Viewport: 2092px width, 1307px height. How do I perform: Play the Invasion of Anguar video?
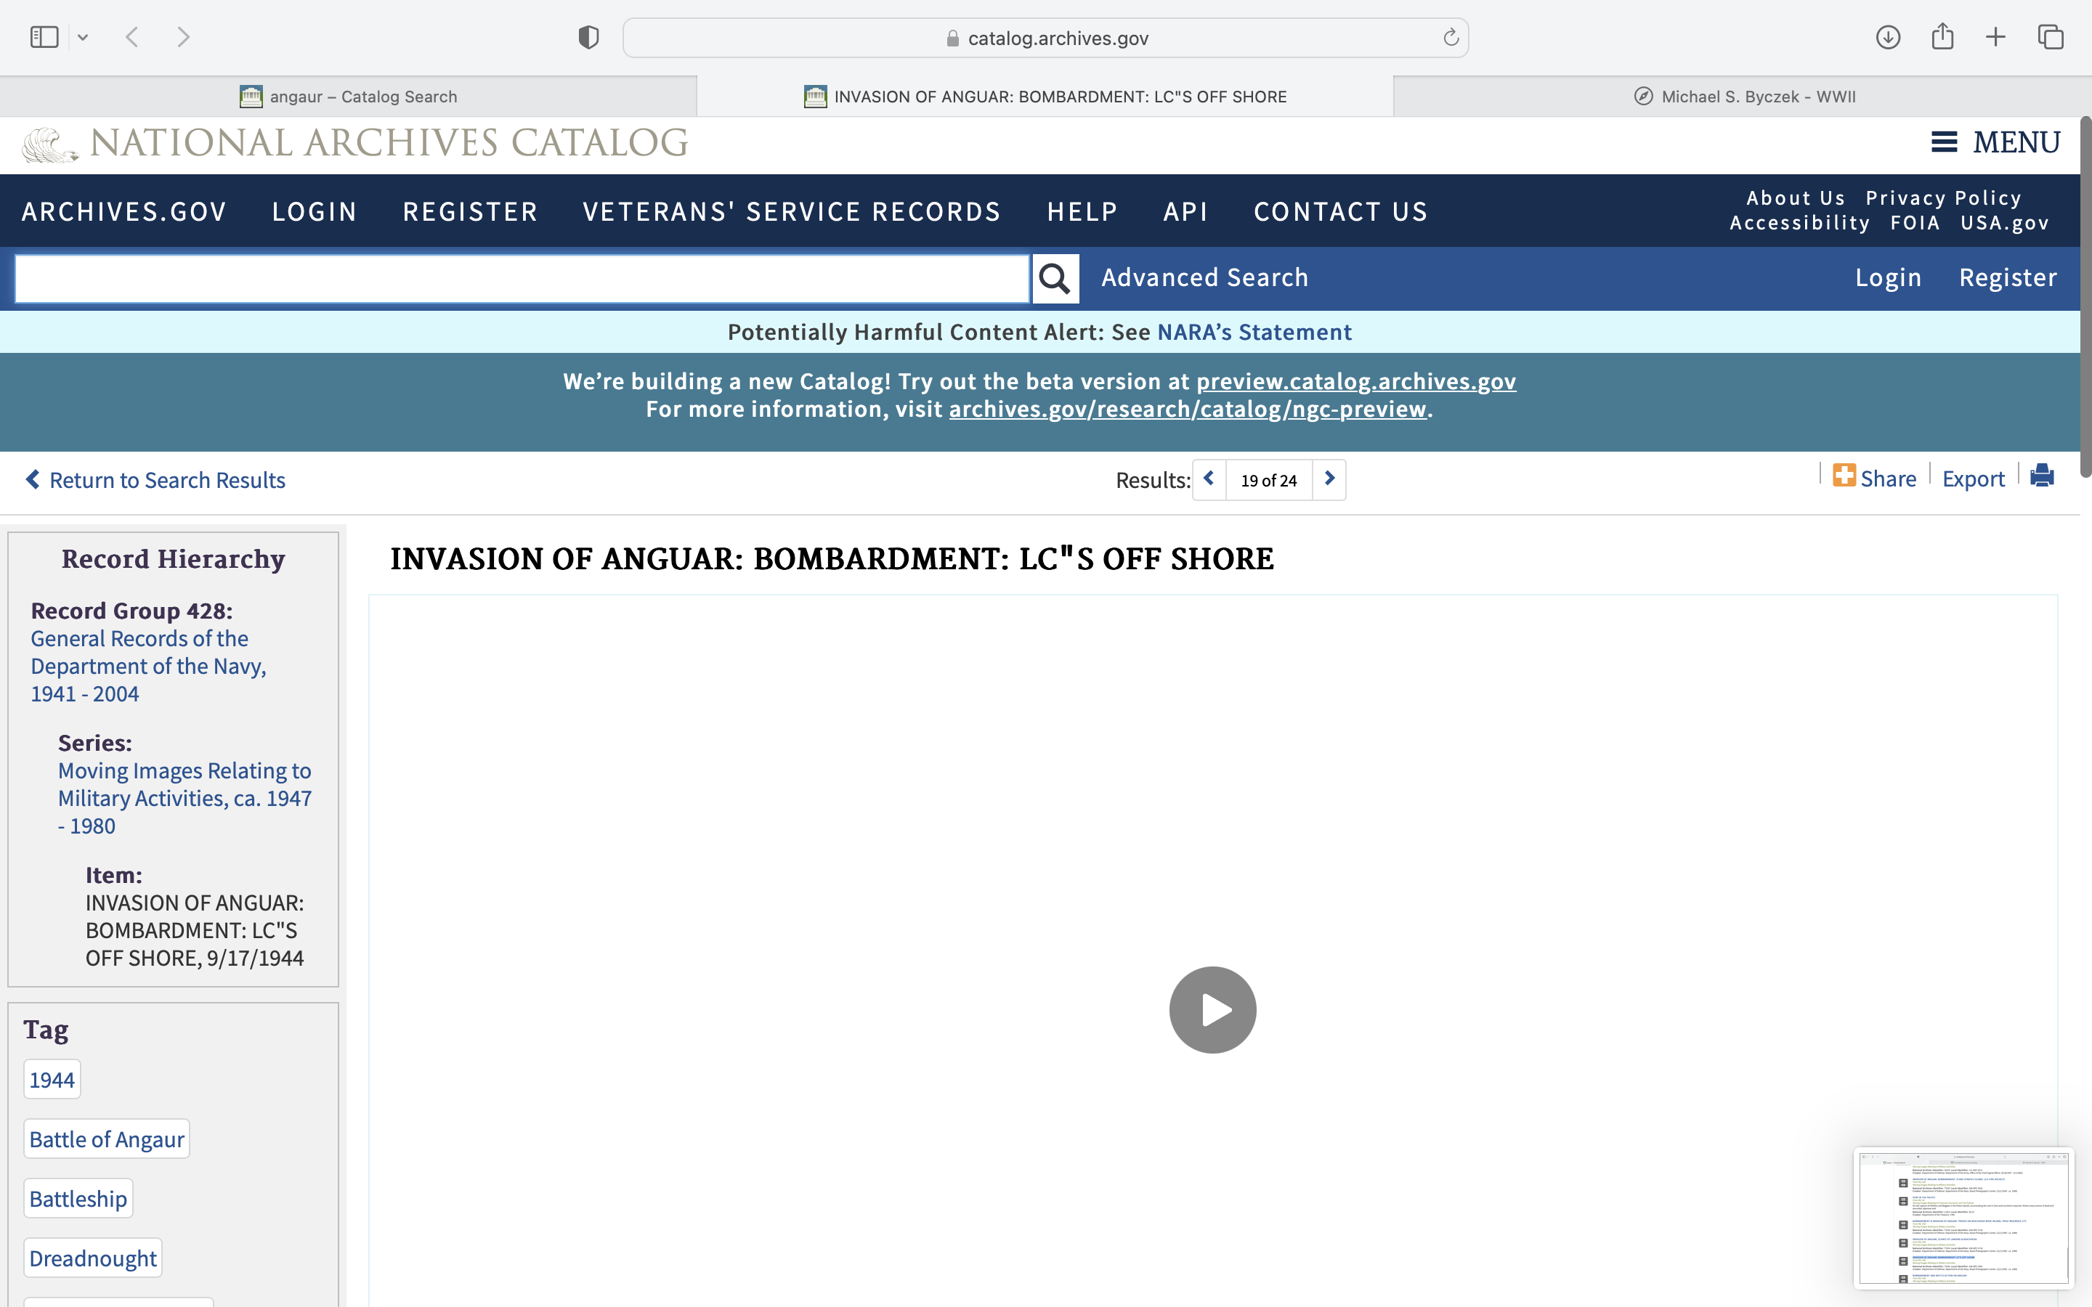[1212, 1009]
